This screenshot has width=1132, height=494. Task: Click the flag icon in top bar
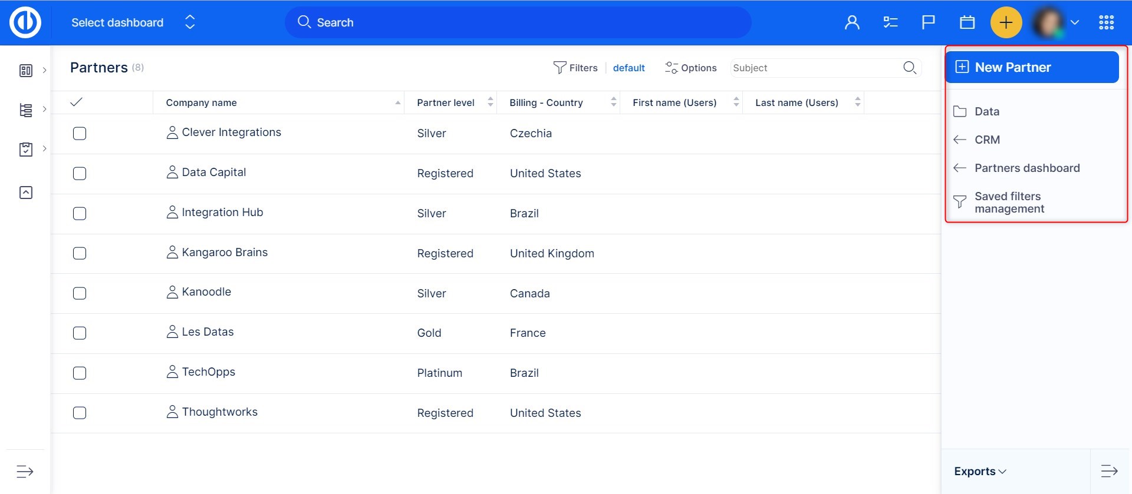(x=928, y=22)
